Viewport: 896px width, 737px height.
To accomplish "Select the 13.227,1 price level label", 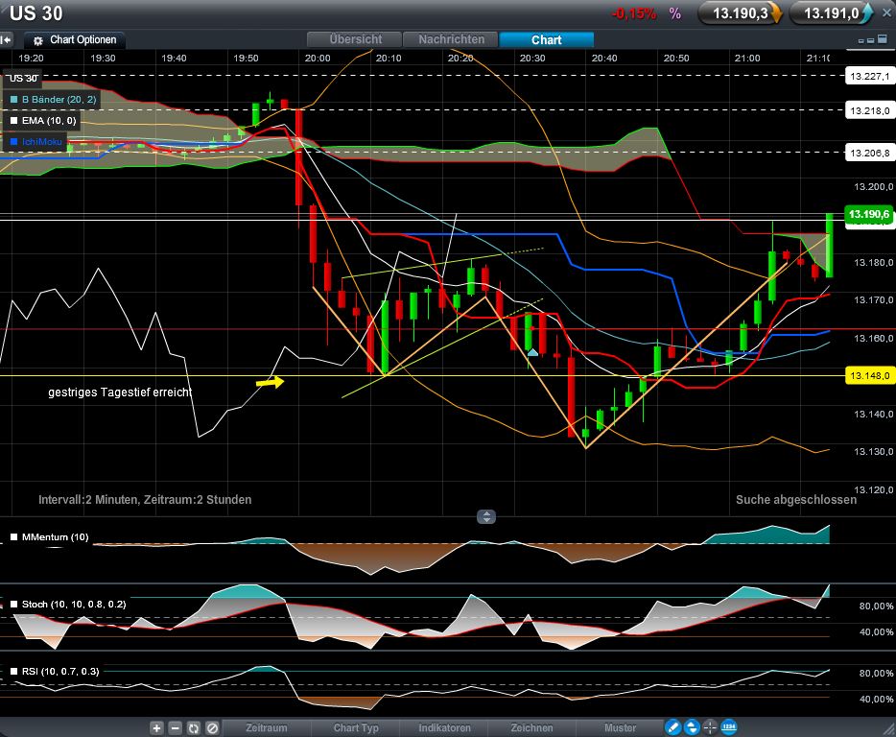I will tap(869, 76).
